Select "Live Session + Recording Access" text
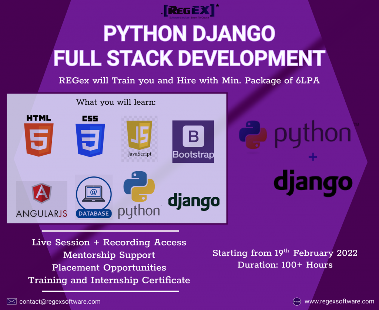379x310 pixels. [109, 242]
